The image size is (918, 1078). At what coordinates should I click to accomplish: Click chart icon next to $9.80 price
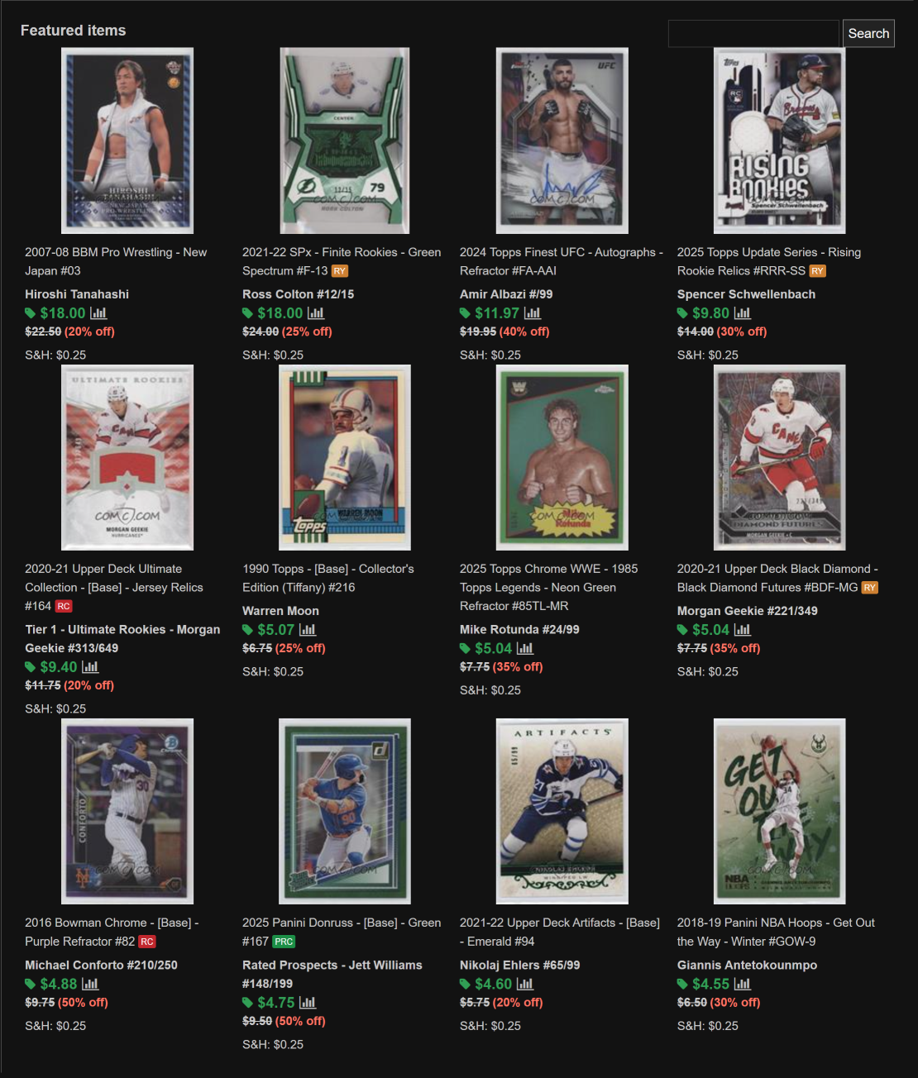coord(743,313)
